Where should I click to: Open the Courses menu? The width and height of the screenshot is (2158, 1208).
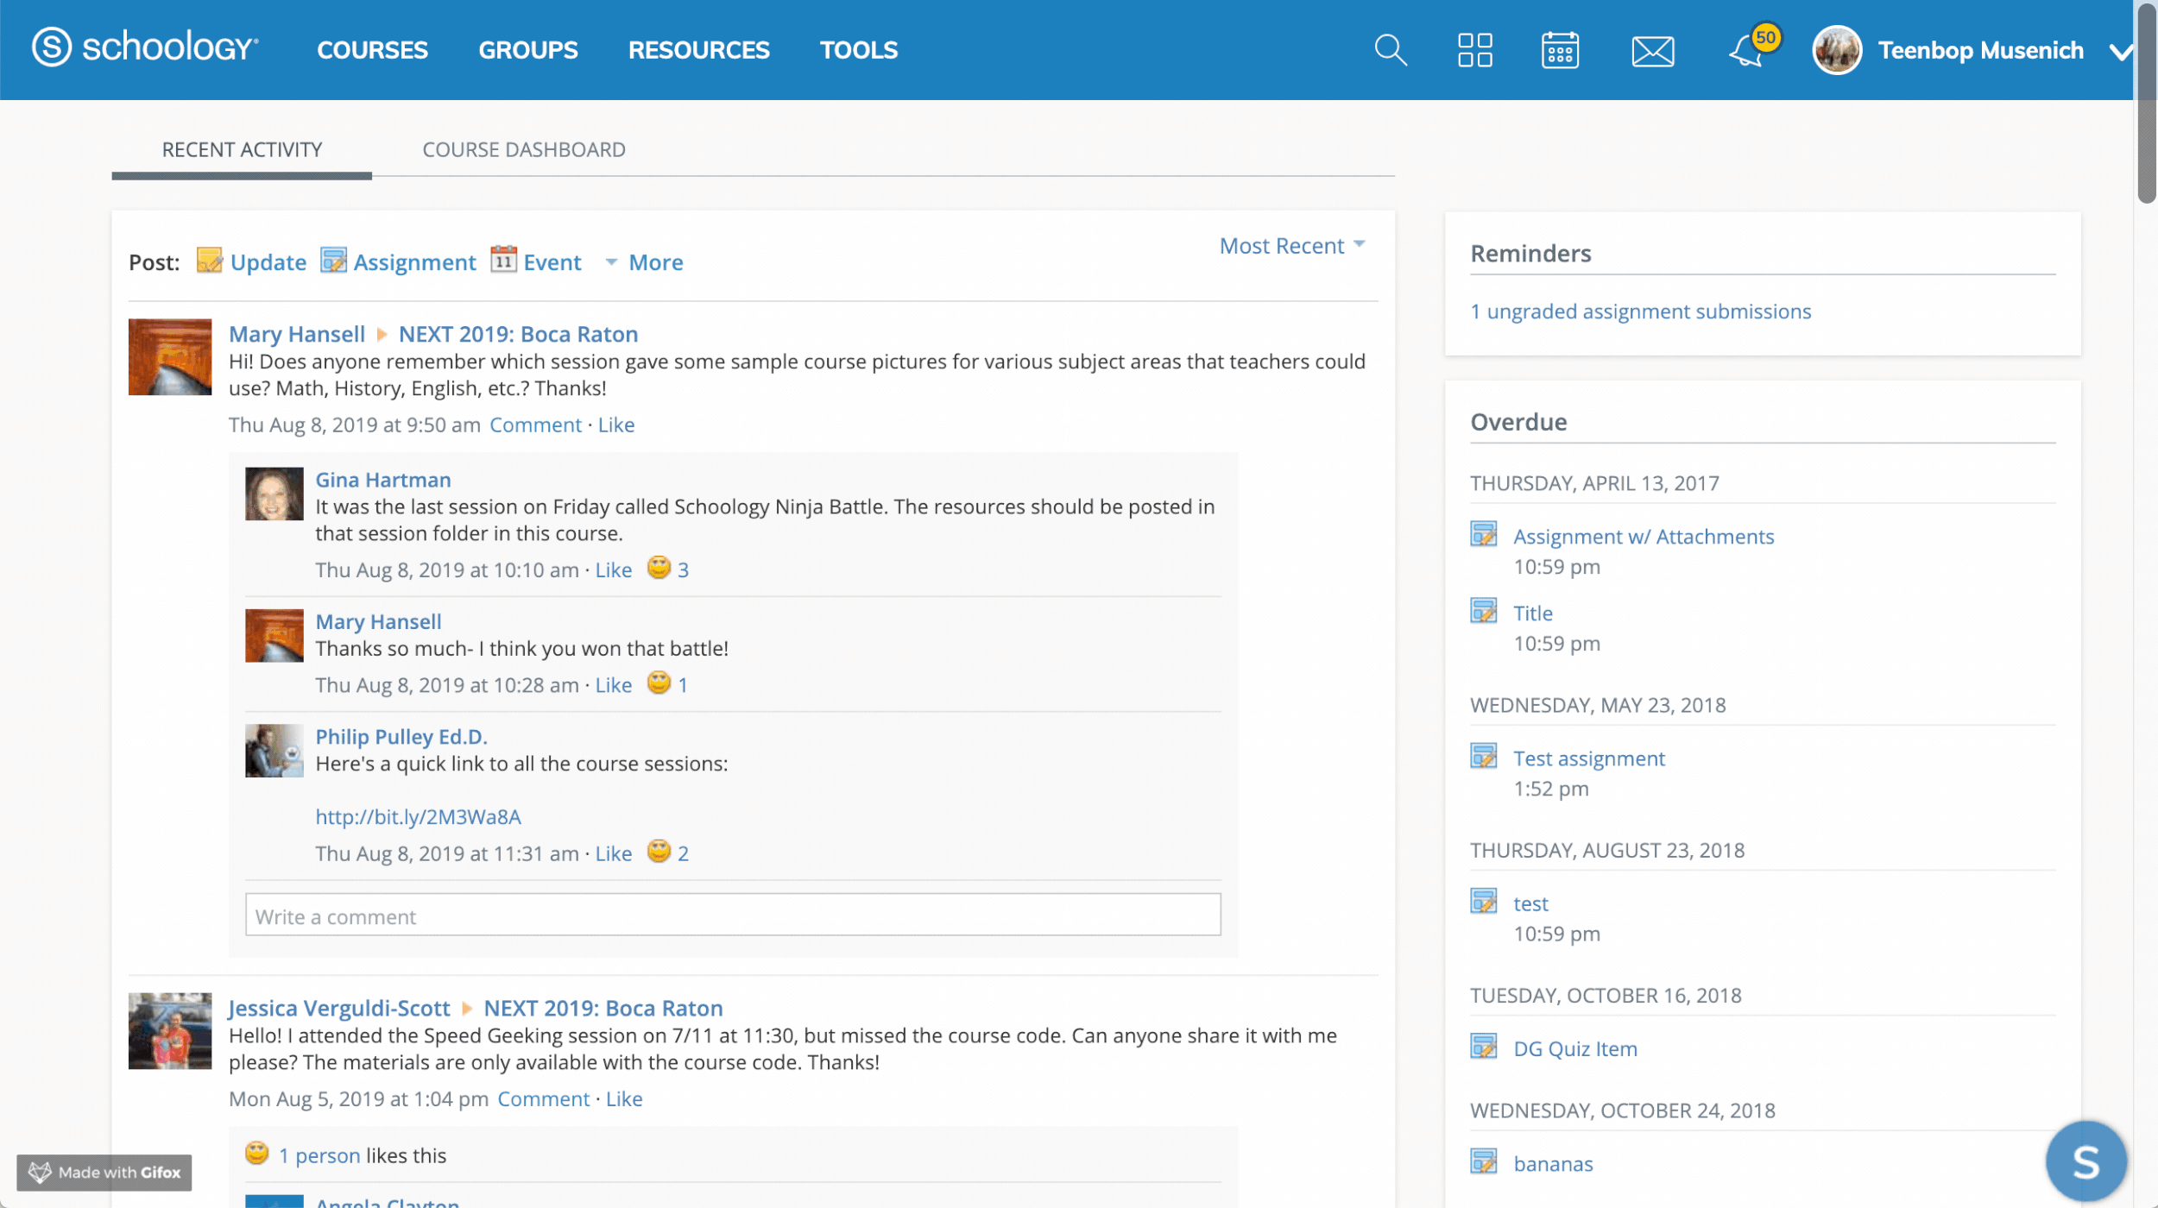(x=372, y=50)
